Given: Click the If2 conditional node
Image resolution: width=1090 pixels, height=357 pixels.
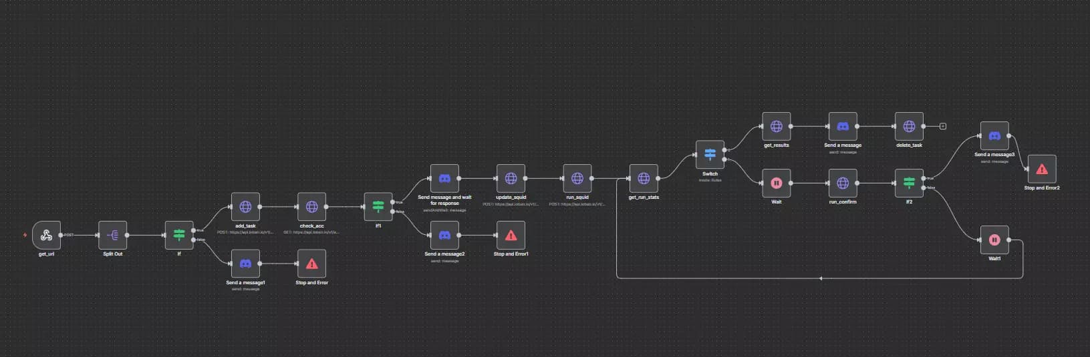Looking at the screenshot, I should (x=909, y=183).
